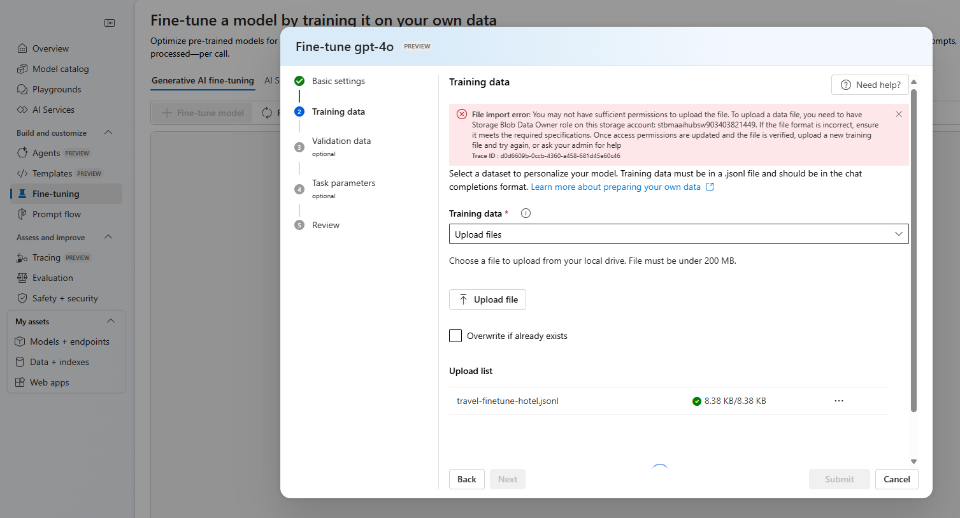
Task: Collapse the Assess and improve section
Action: click(x=108, y=237)
